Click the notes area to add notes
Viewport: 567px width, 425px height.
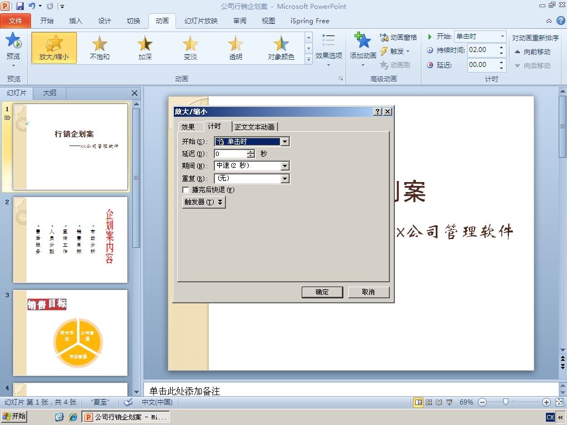(x=350, y=391)
